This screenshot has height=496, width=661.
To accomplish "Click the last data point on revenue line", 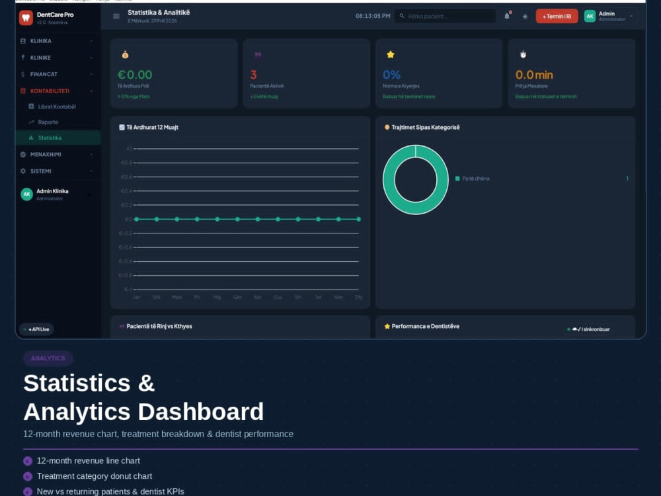I will (x=359, y=220).
